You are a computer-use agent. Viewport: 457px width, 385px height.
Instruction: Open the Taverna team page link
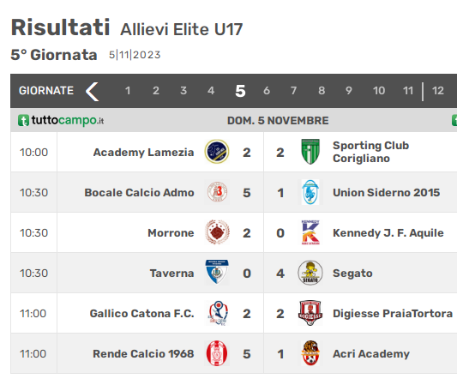point(171,273)
